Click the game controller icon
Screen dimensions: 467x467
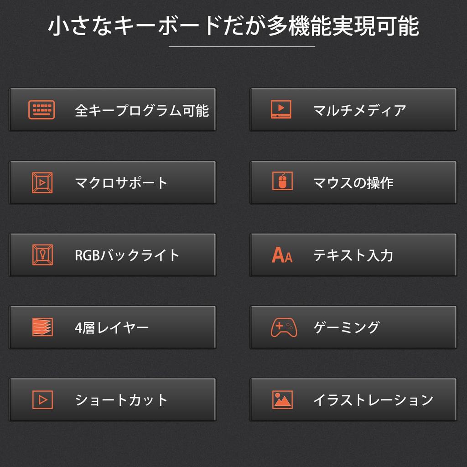(x=284, y=327)
